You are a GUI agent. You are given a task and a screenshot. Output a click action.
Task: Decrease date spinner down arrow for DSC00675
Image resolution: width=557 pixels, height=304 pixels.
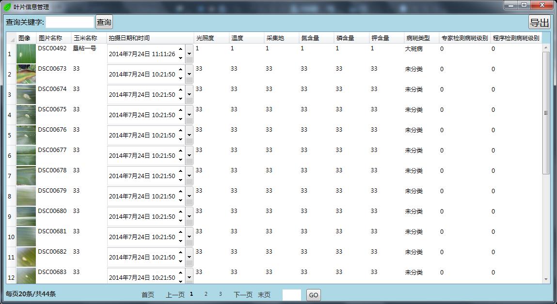click(x=181, y=119)
